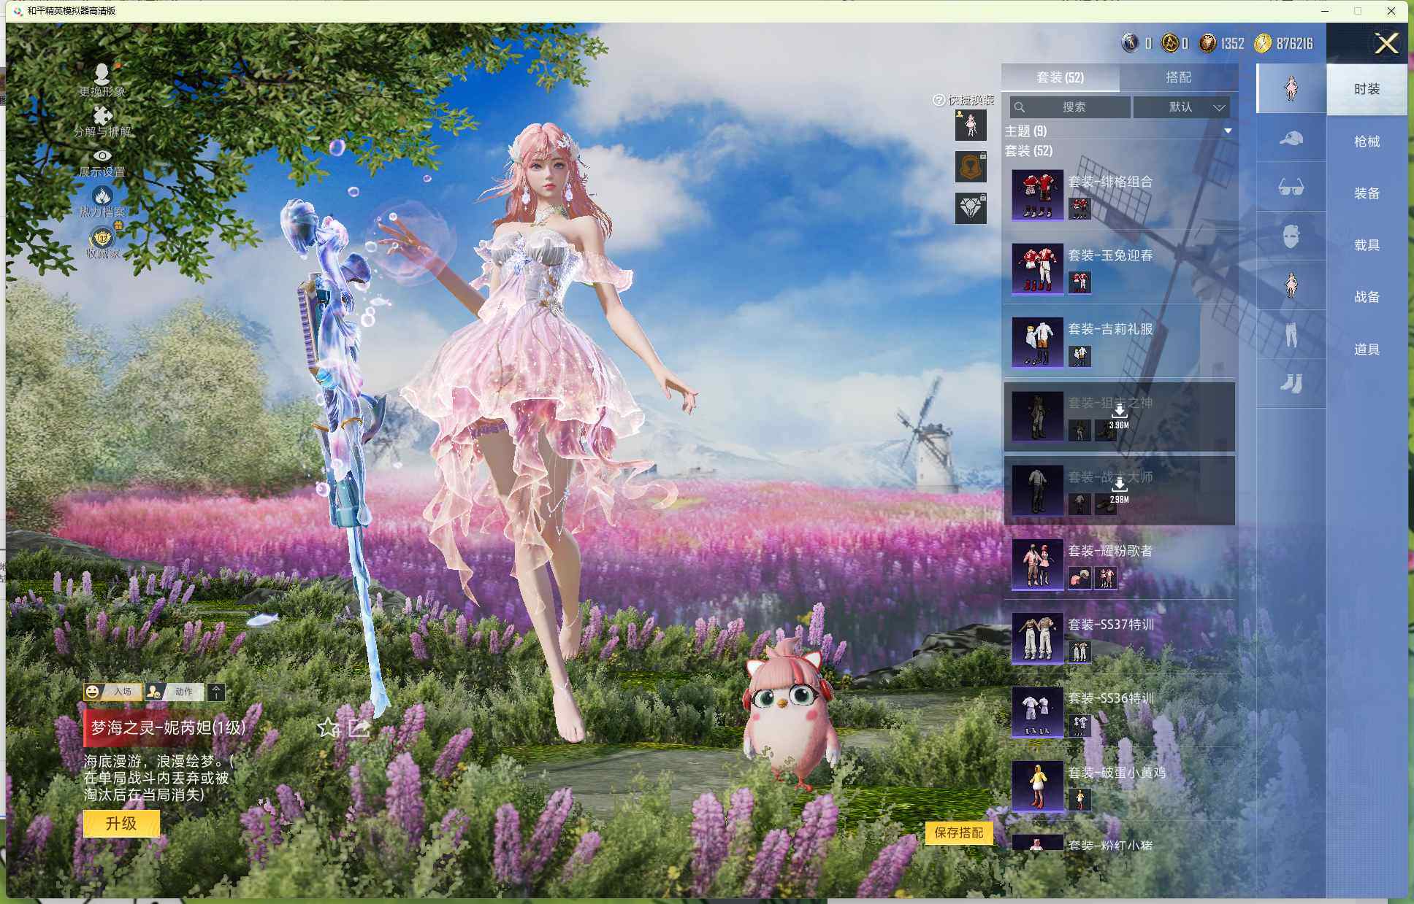Select the glasses category icon
This screenshot has height=904, width=1414.
click(x=1291, y=188)
